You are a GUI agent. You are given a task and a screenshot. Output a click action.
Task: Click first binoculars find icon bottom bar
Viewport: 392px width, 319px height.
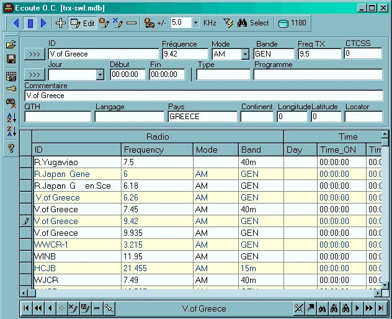pos(322,308)
